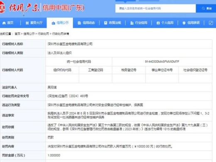Screen dimensions: 216x162
Task: Open the 首页 navigation item
Action: coord(8,23)
